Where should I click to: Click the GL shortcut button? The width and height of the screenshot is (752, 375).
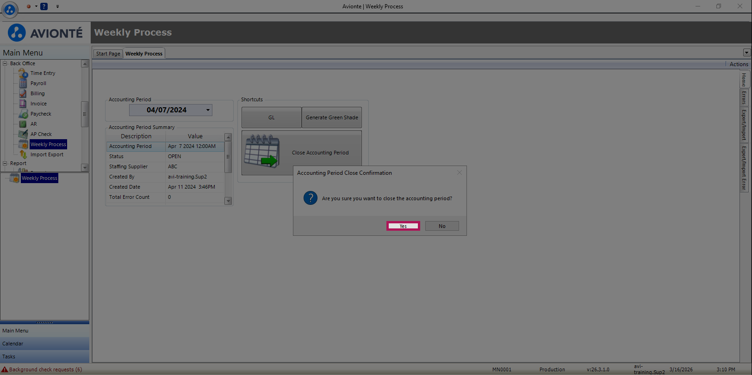[x=272, y=117]
